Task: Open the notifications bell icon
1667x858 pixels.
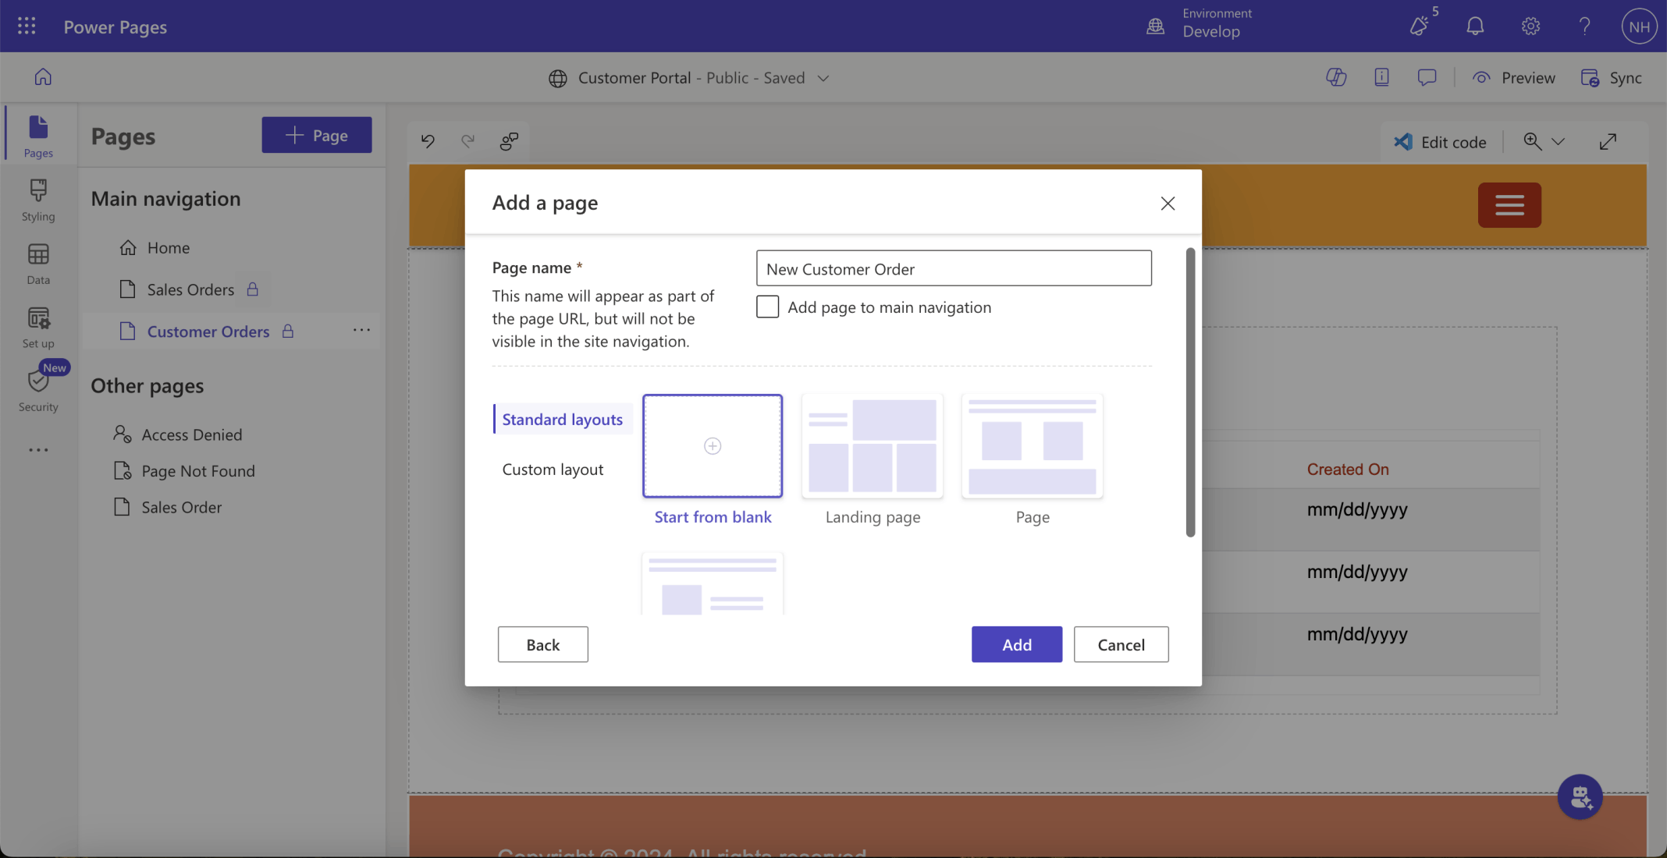Action: pos(1474,27)
